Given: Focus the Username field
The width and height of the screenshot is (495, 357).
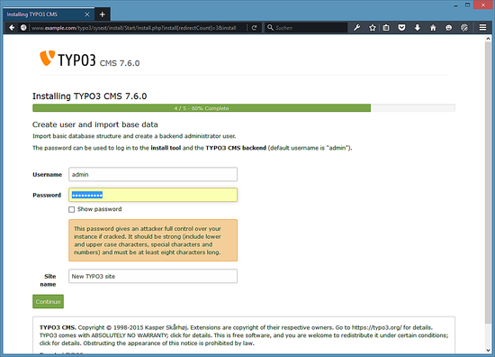Looking at the screenshot, I should [x=153, y=174].
